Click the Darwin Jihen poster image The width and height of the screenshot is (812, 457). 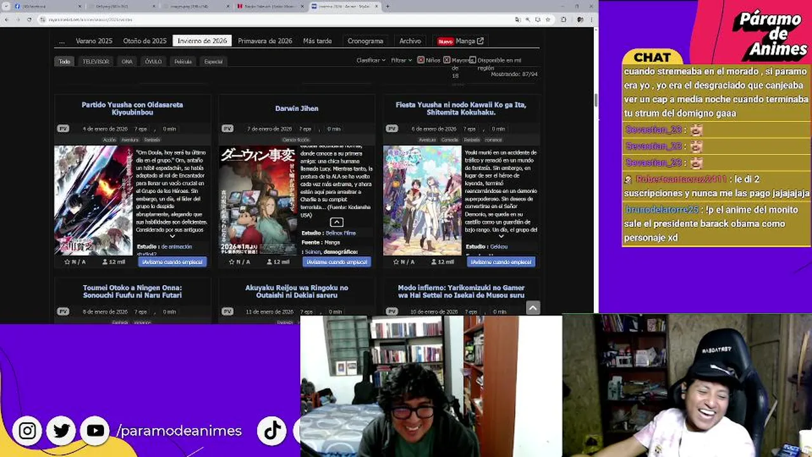click(258, 201)
